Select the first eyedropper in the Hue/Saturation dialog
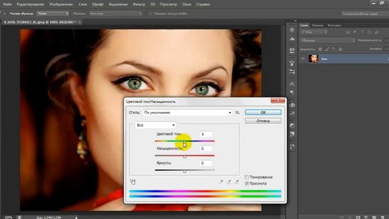This screenshot has width=389, height=219. coord(221,182)
